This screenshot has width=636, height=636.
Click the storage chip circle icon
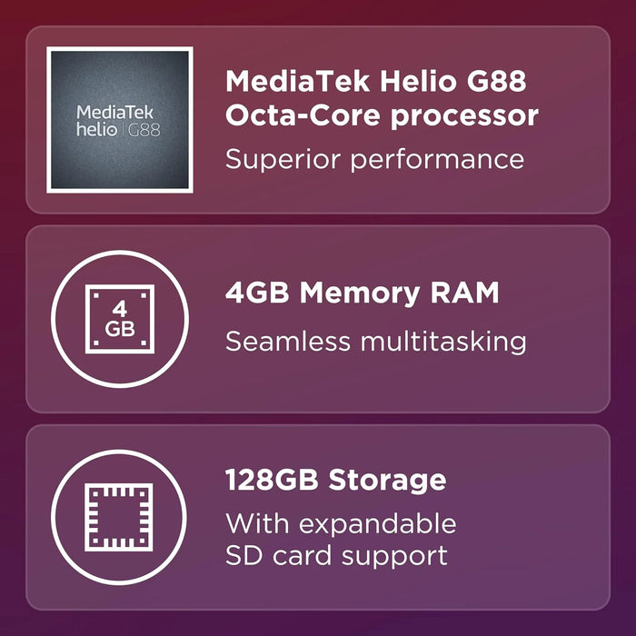(119, 518)
